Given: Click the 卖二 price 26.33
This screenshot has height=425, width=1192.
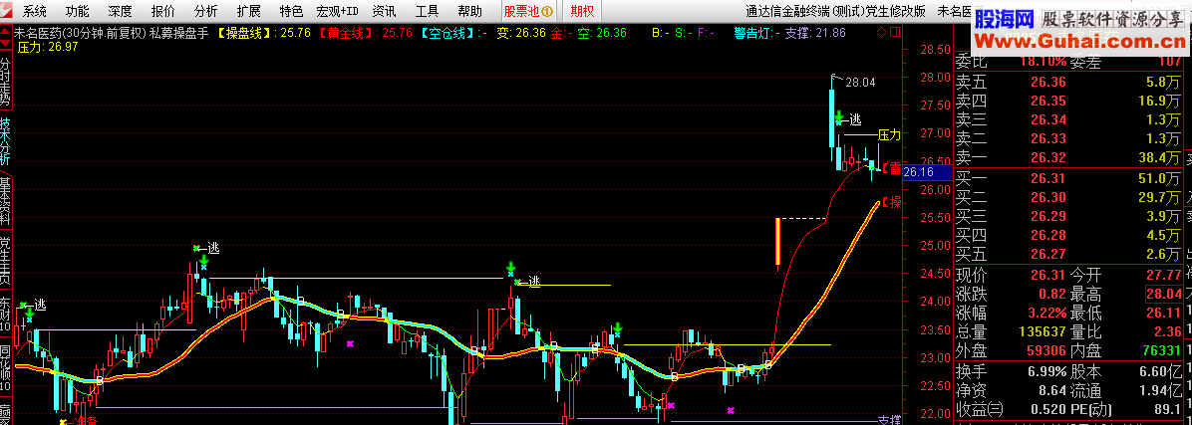Looking at the screenshot, I should tap(1048, 138).
